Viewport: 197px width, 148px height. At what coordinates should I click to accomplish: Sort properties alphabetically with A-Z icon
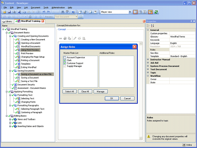[x=152, y=26]
